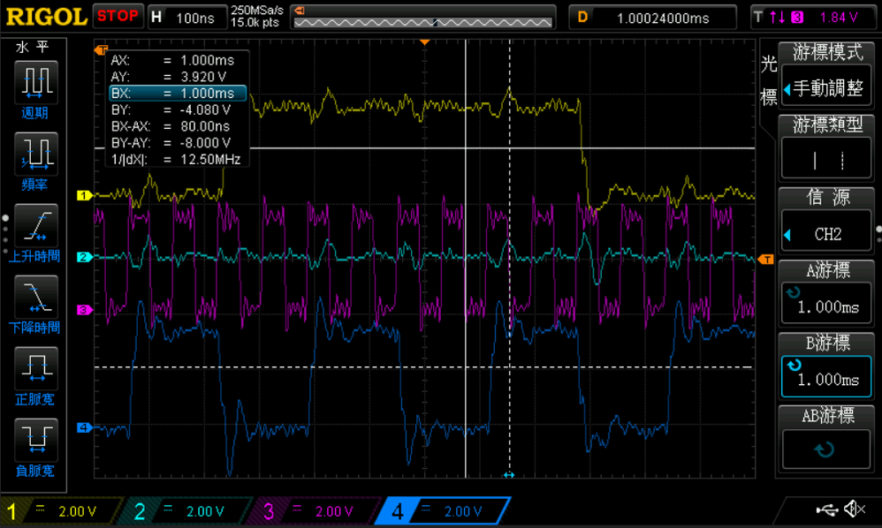Click the 250MSa/s sample rate readout

pos(256,10)
